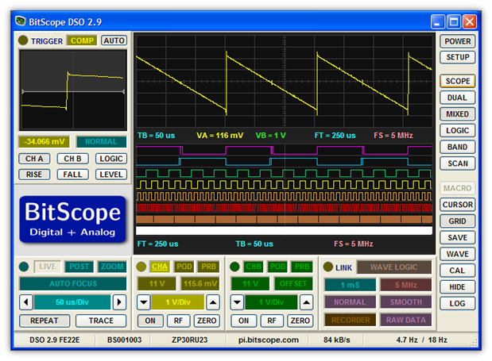The width and height of the screenshot is (492, 361).
Task: Click the trigger indicator LED
Action: [x=23, y=40]
